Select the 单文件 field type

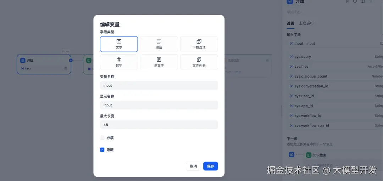tap(159, 62)
